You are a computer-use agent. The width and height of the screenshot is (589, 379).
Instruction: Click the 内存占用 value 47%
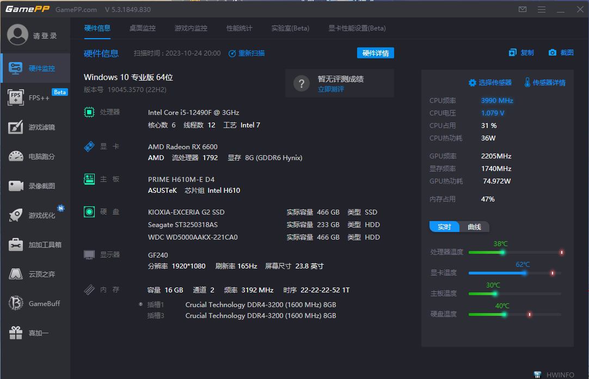[488, 199]
